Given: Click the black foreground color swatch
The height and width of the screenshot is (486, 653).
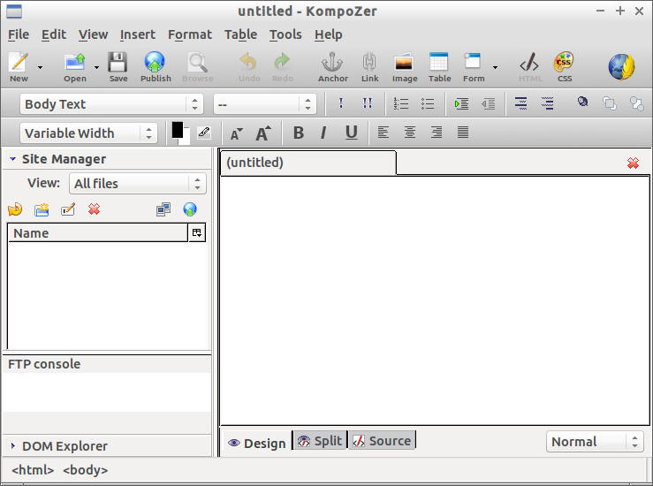Looking at the screenshot, I should pyautogui.click(x=178, y=130).
